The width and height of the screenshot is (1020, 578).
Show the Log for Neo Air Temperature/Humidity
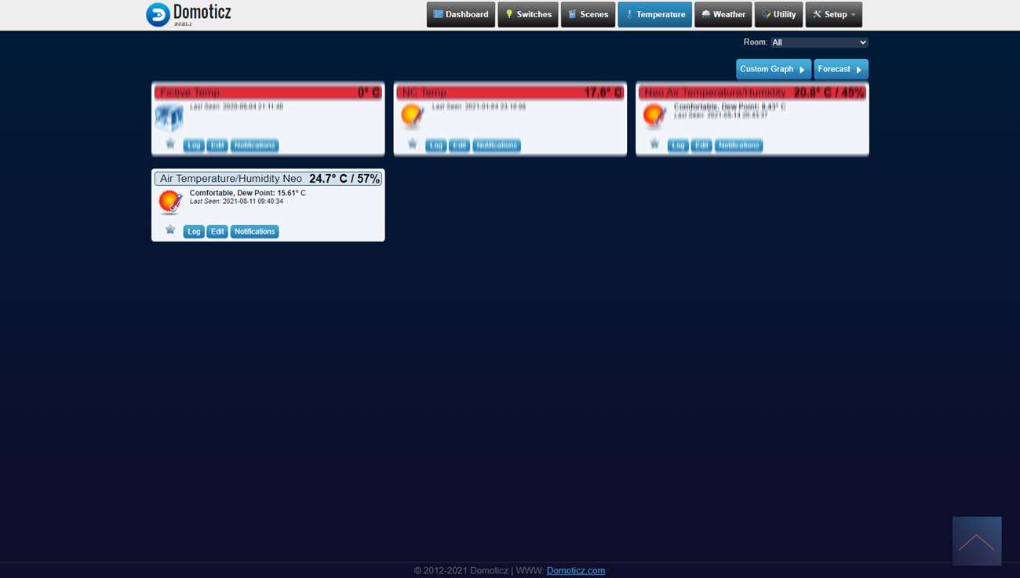click(678, 145)
